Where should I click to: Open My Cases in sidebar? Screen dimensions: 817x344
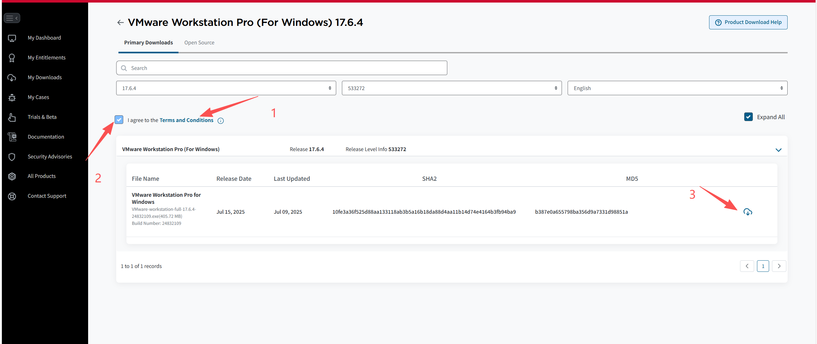click(38, 97)
